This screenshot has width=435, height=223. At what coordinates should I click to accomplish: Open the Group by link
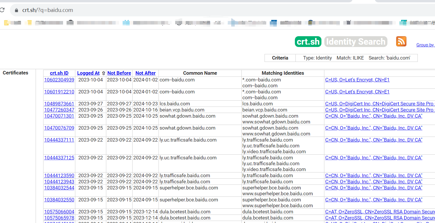(425, 45)
